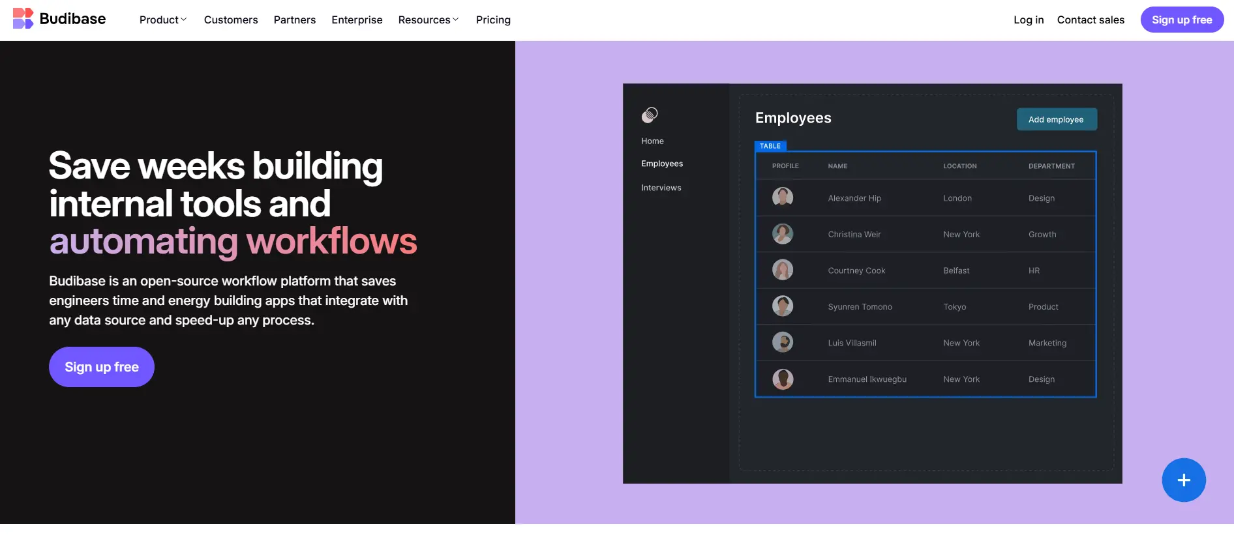Select Employees in the preview sidebar

pyautogui.click(x=662, y=164)
